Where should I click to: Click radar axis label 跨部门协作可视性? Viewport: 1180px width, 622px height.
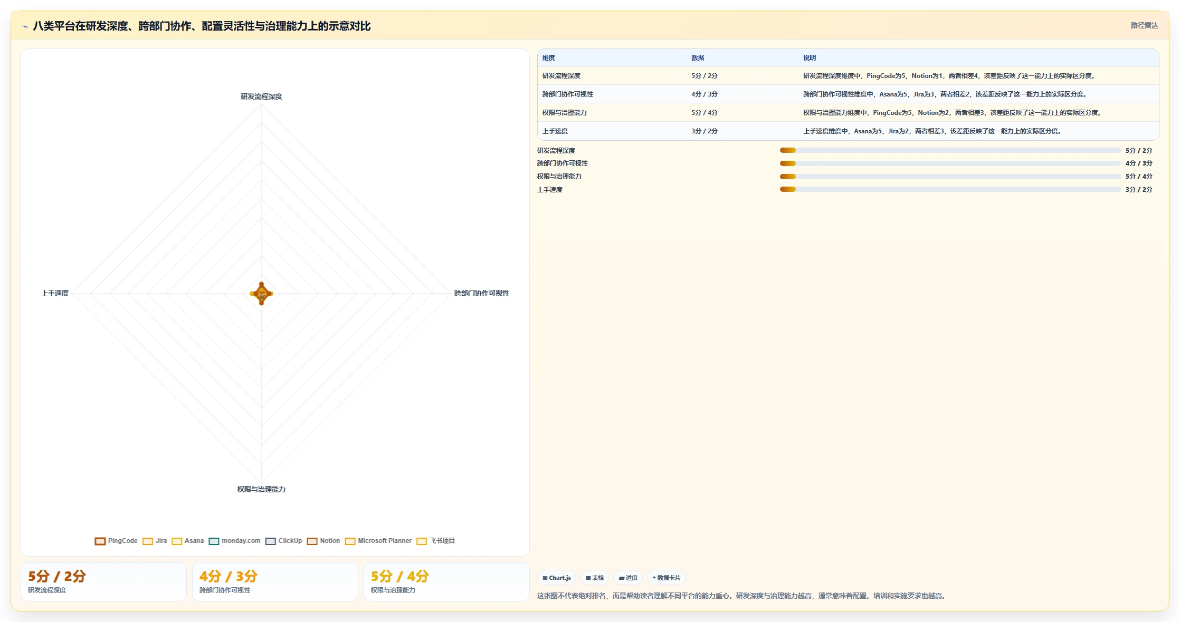482,293
